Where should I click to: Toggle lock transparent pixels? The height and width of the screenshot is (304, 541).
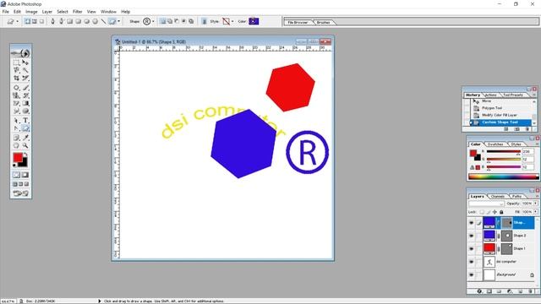(482, 212)
